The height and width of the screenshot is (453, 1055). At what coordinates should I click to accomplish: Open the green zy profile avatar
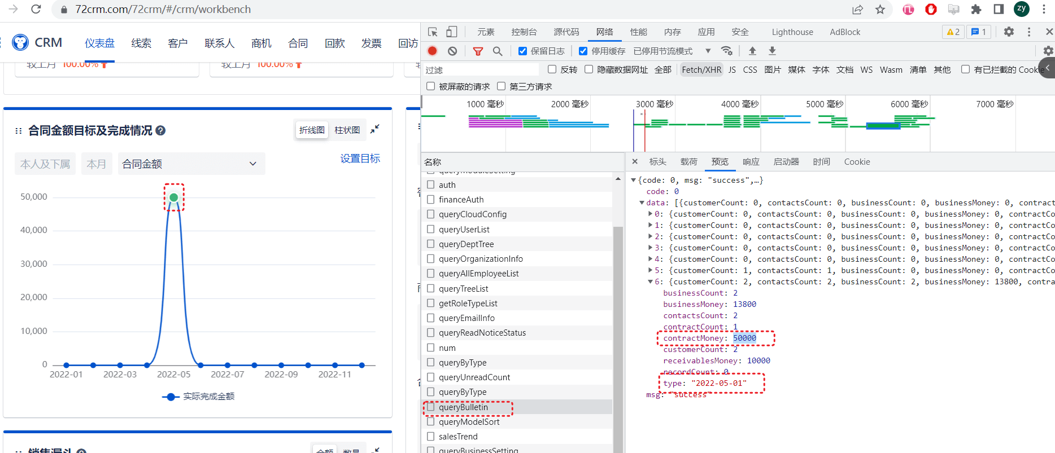click(x=1021, y=8)
